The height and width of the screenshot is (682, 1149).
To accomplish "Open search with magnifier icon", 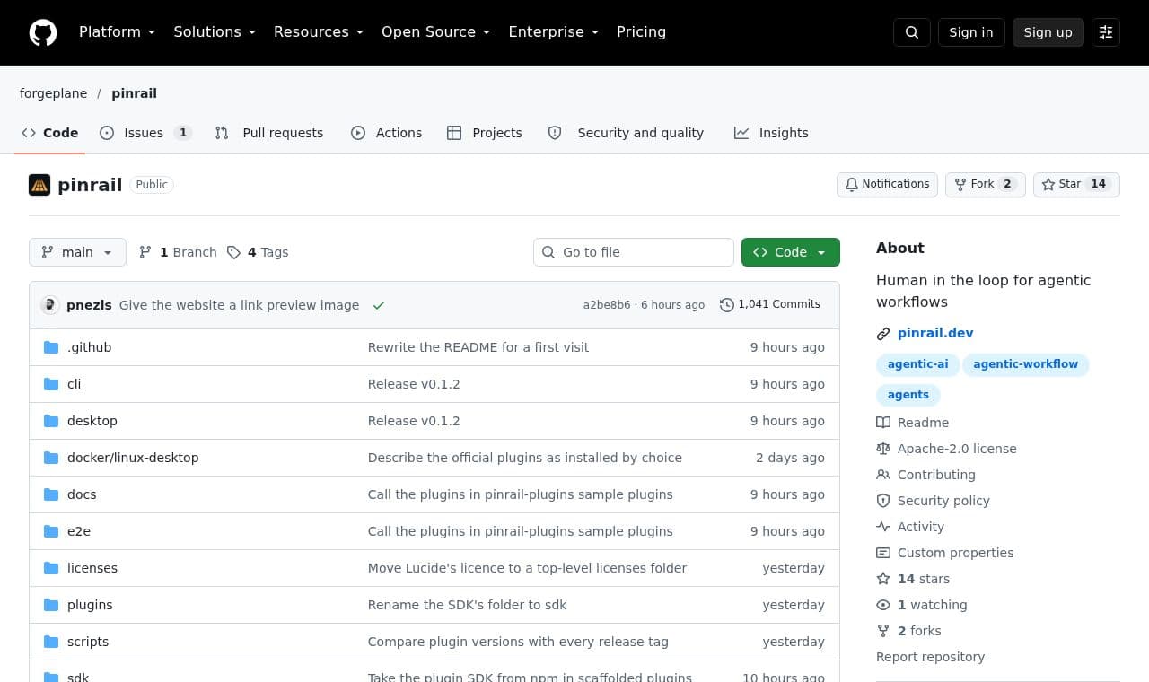I will tap(912, 32).
